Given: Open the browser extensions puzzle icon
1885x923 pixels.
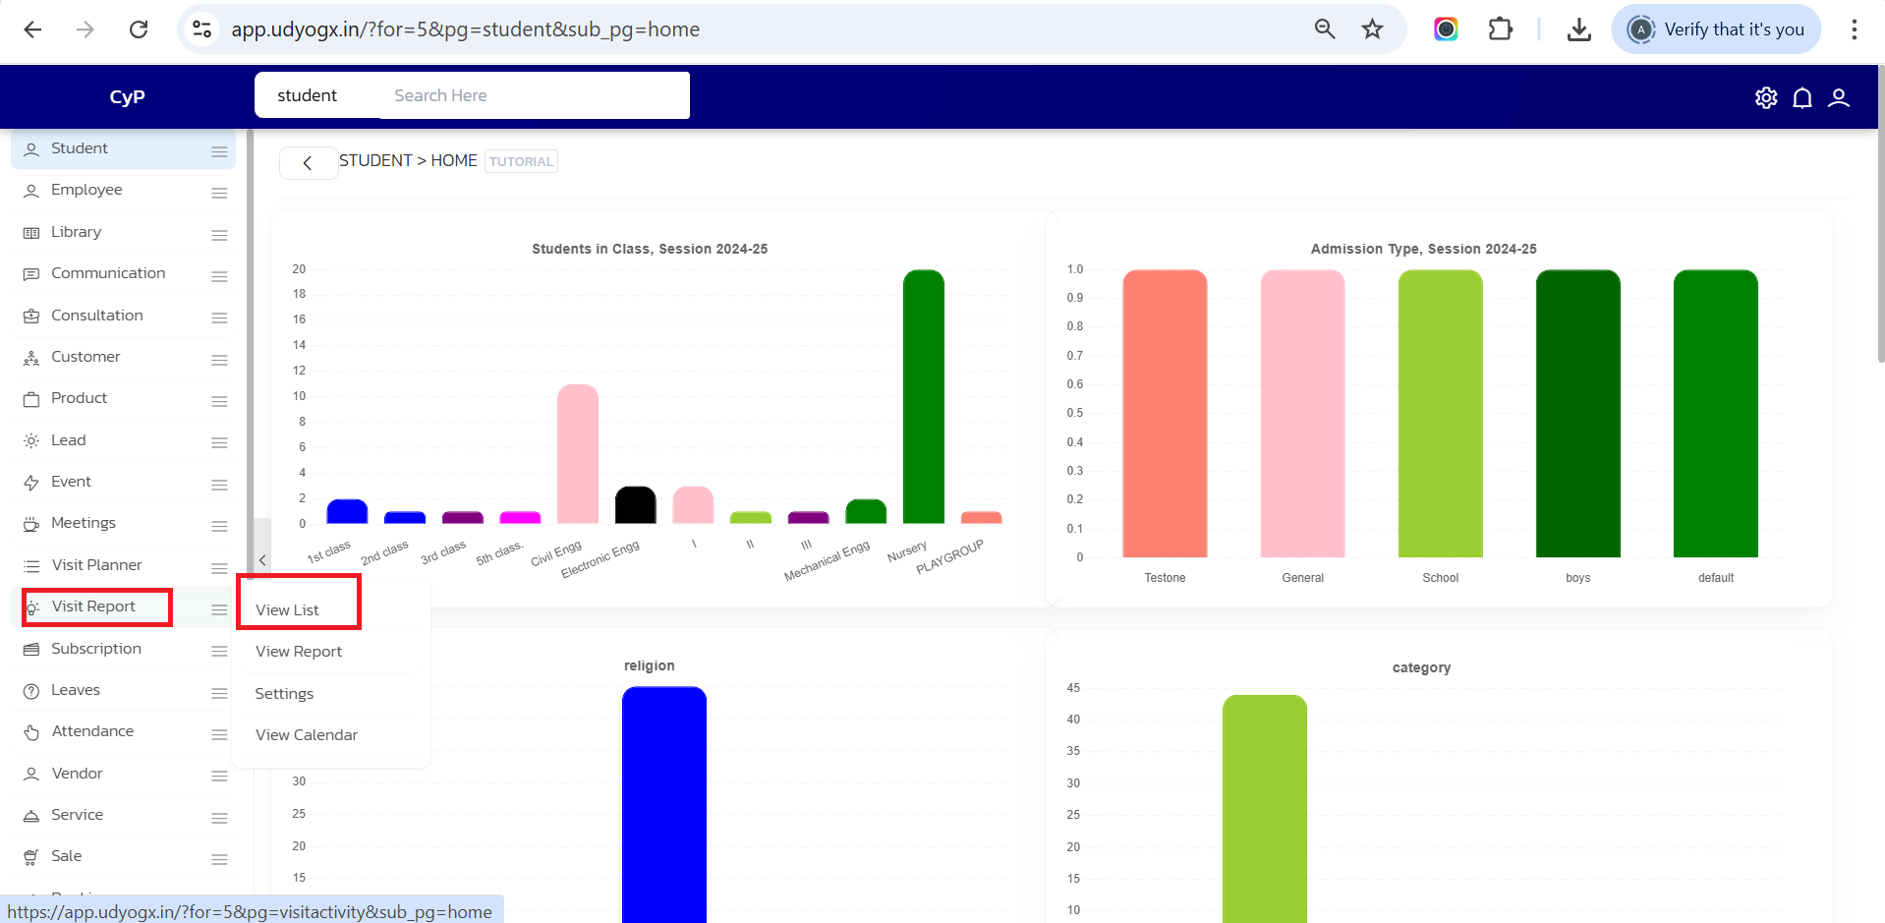Looking at the screenshot, I should (1500, 29).
